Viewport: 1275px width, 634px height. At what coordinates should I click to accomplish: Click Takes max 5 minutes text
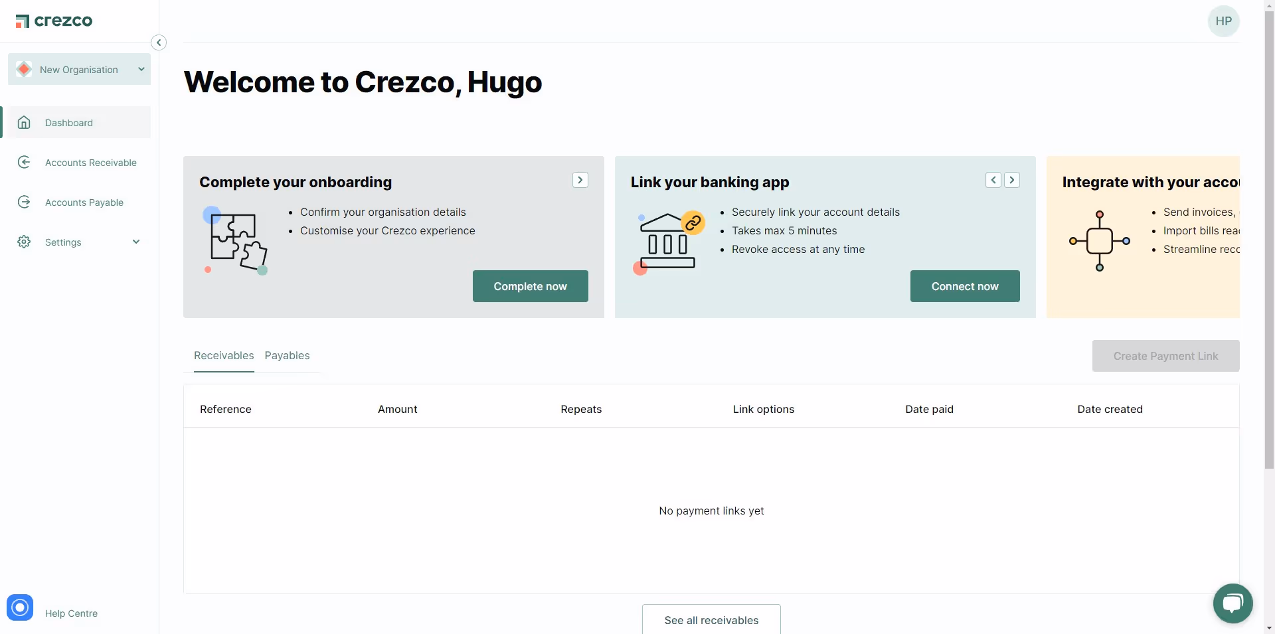[x=784, y=230]
